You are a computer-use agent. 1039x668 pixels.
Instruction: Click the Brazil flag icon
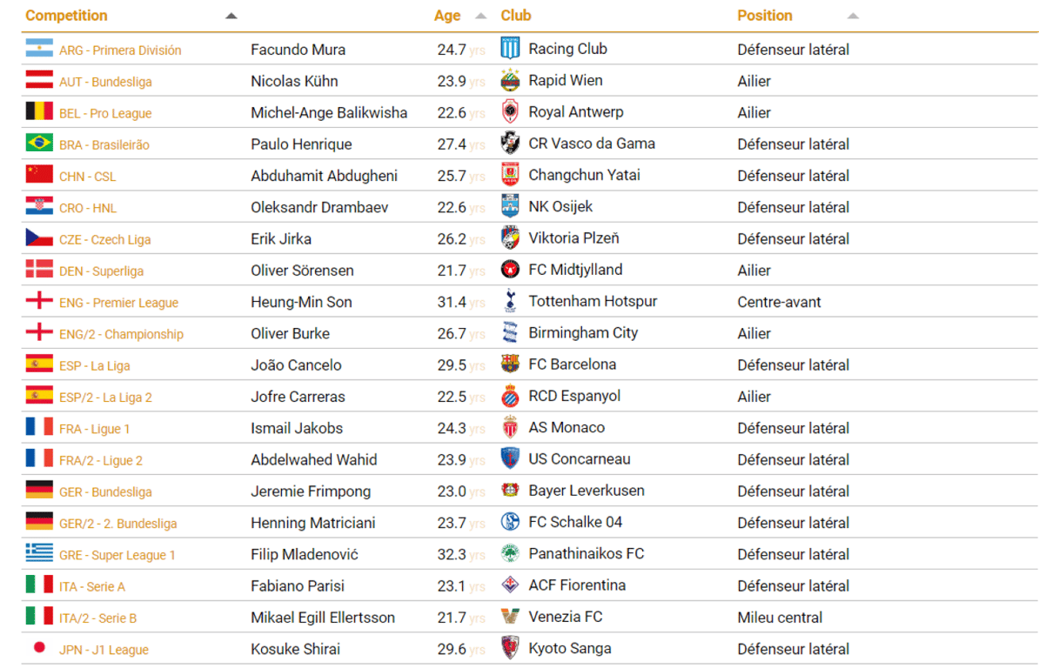39,144
